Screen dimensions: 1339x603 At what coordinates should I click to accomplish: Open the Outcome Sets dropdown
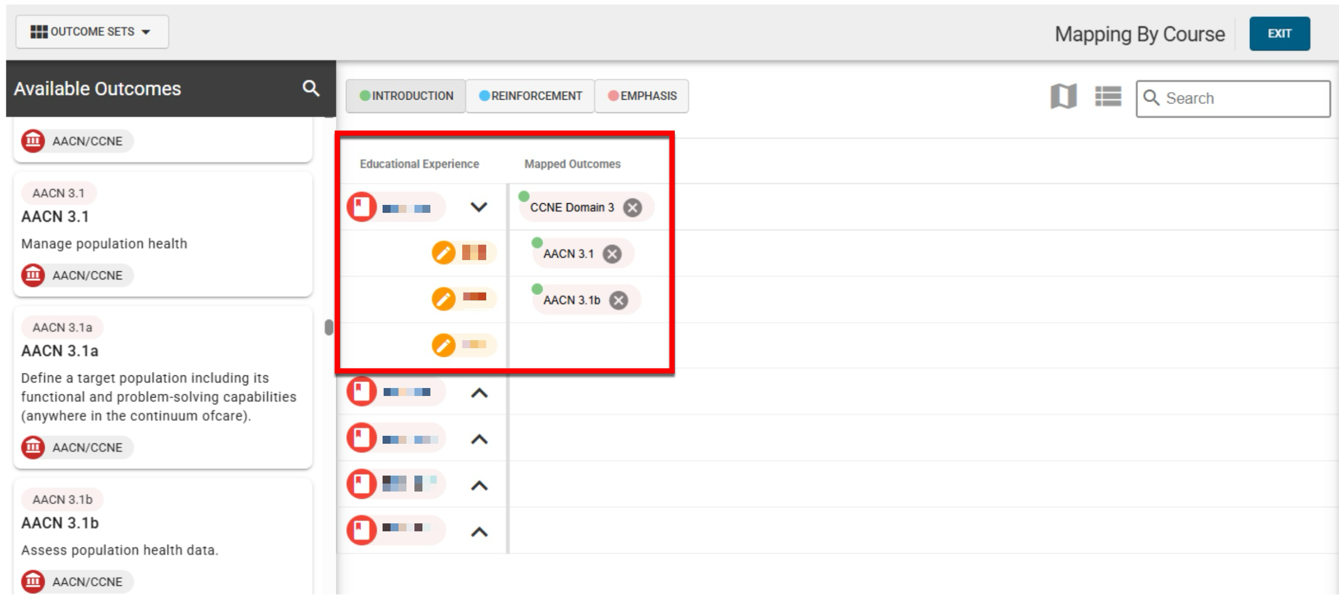[x=92, y=32]
